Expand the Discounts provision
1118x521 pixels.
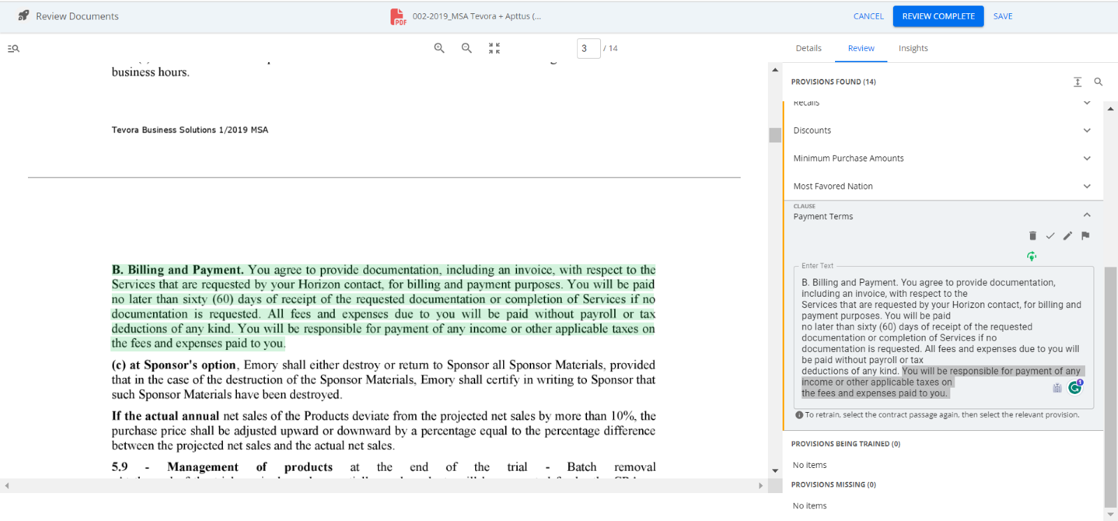(1087, 131)
